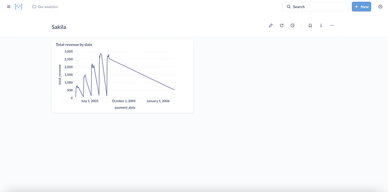Image resolution: width=388 pixels, height=192 pixels.
Task: Click the October 1, 2005 axis tick
Action: (124, 101)
